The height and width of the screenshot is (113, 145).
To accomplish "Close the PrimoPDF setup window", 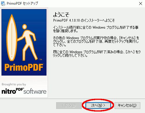I will click(141, 4).
